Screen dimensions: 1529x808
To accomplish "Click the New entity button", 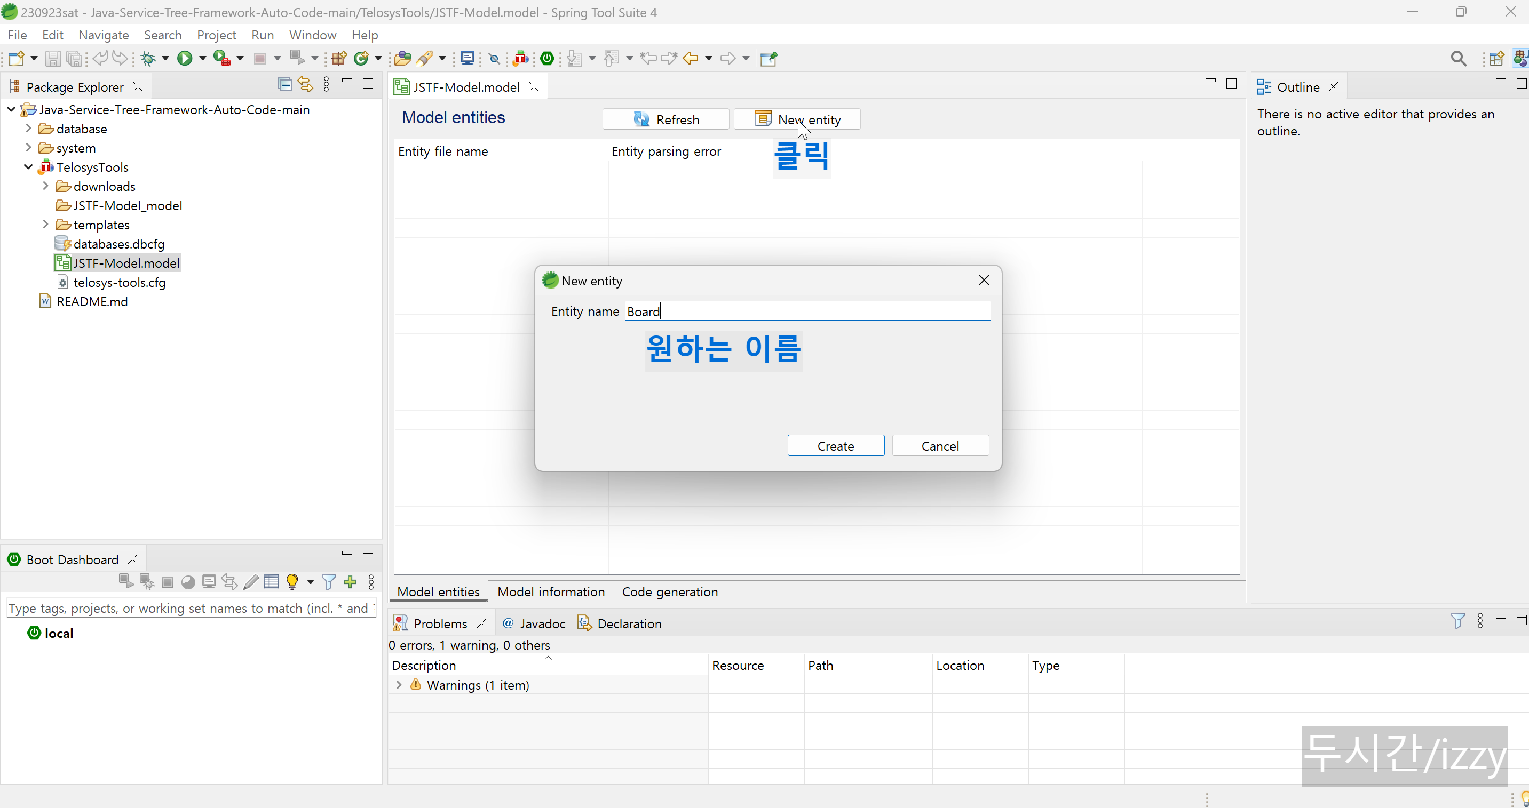I will (x=797, y=119).
